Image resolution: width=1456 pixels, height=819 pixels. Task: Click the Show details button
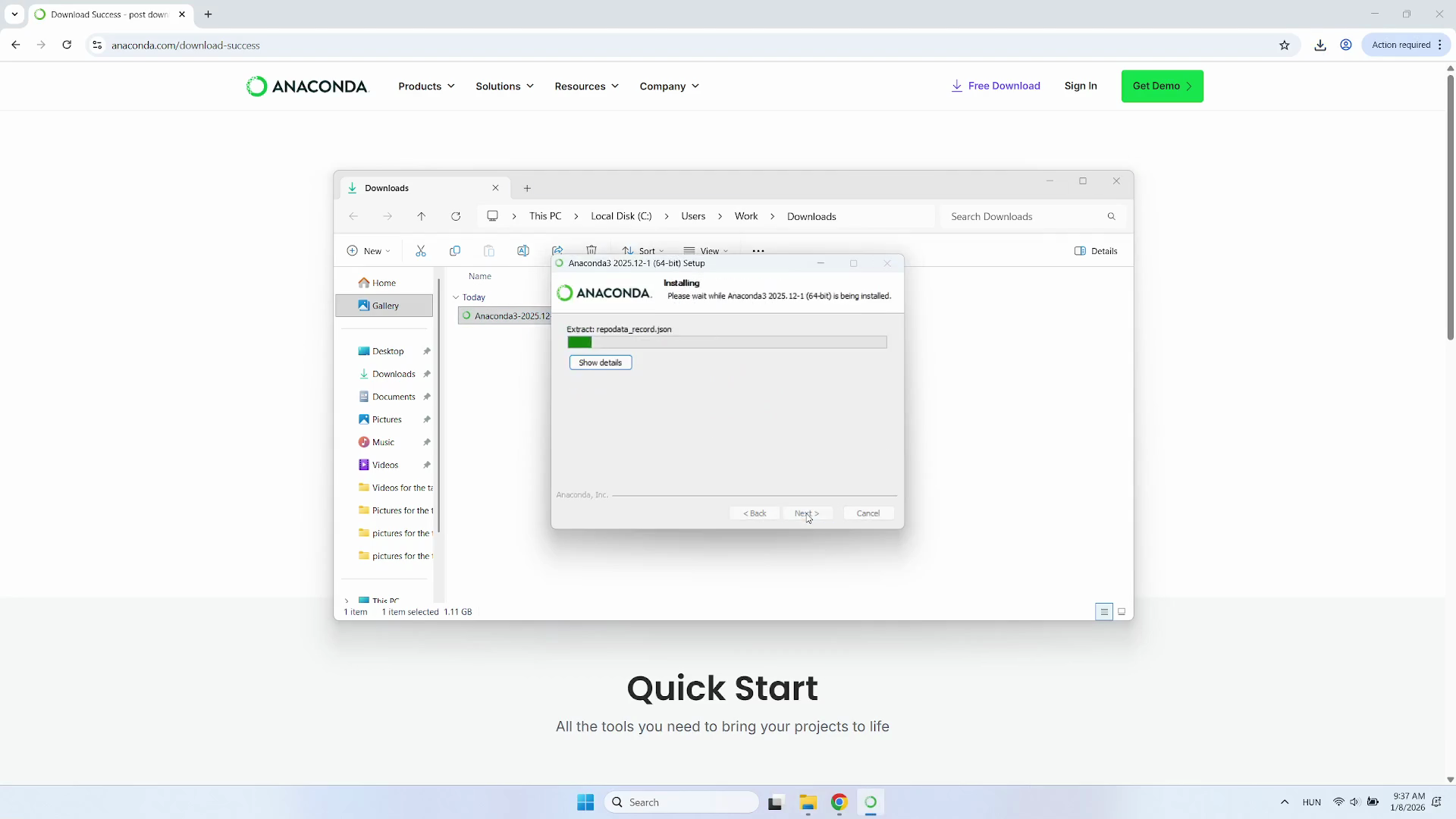coord(600,362)
